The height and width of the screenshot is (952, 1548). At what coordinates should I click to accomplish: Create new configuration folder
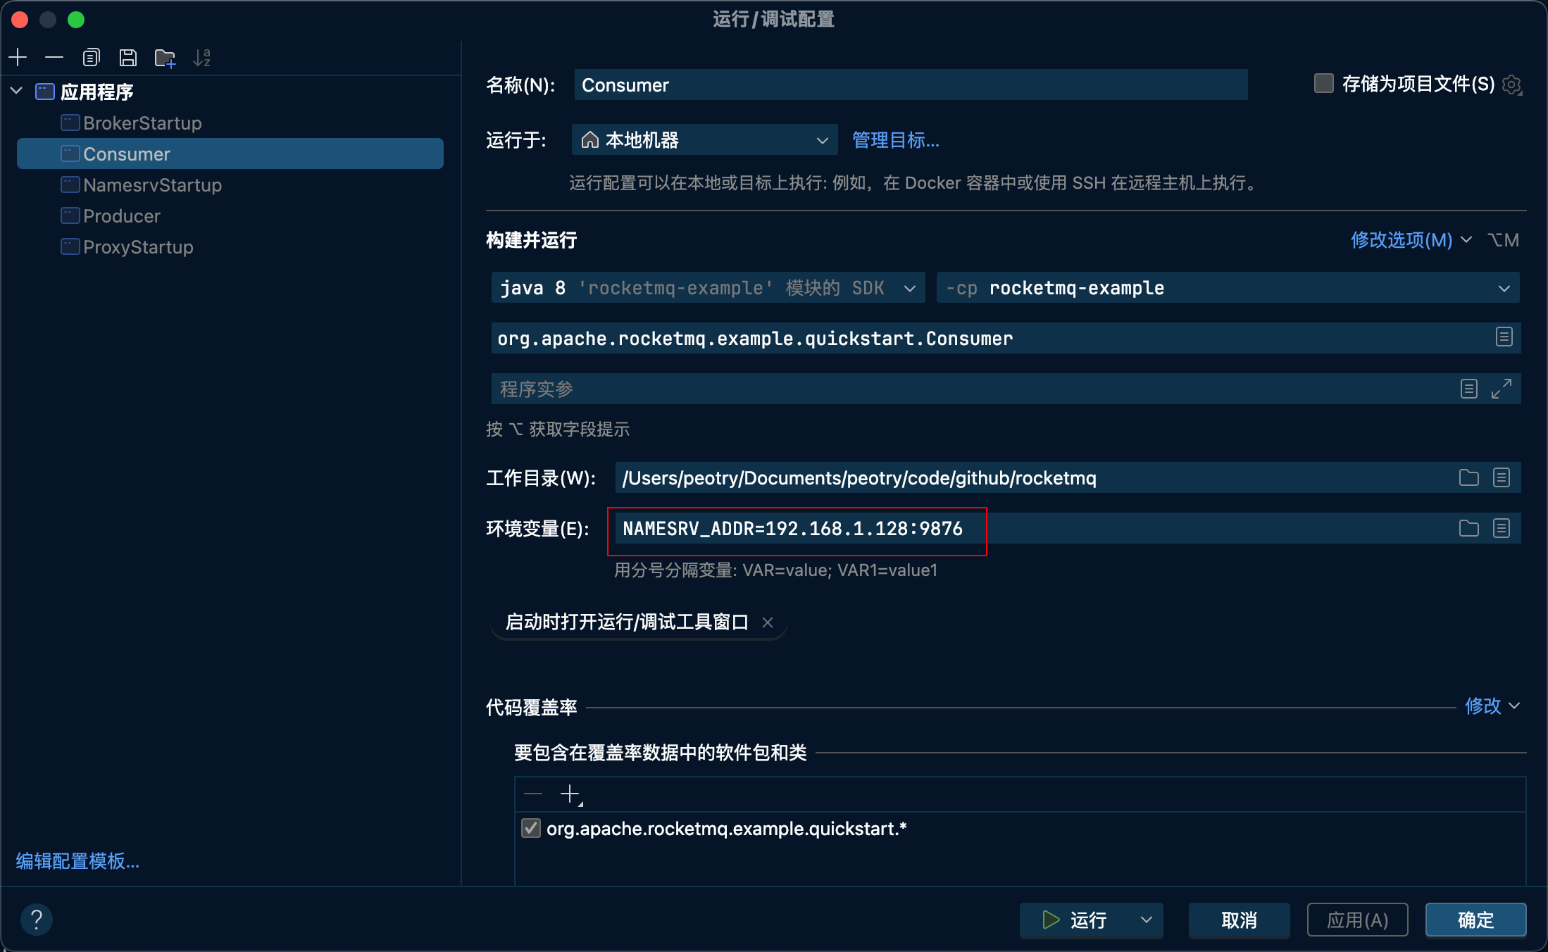(x=165, y=57)
